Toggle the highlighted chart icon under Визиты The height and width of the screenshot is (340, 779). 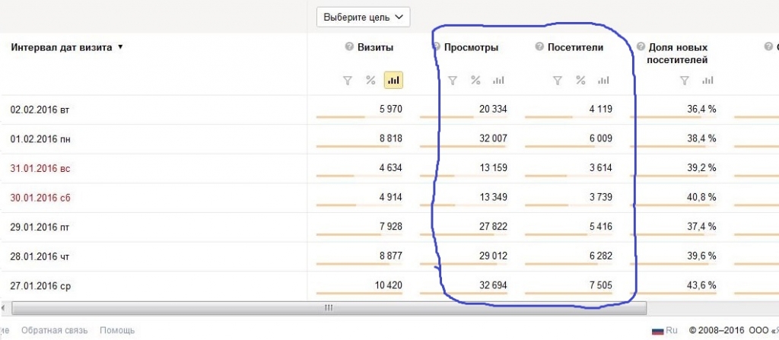(x=393, y=81)
